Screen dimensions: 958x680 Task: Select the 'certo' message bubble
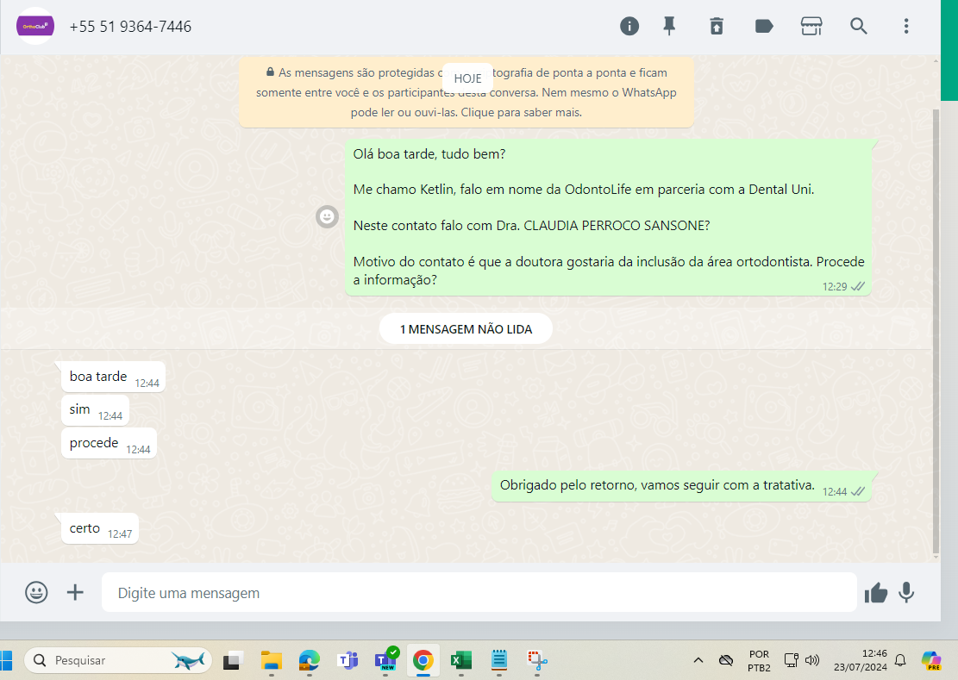point(100,528)
